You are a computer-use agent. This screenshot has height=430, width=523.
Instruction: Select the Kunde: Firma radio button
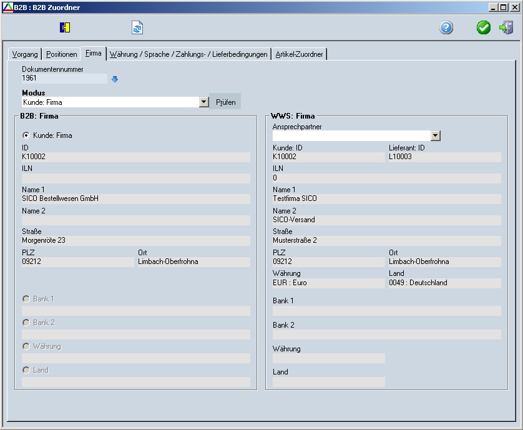(x=26, y=135)
